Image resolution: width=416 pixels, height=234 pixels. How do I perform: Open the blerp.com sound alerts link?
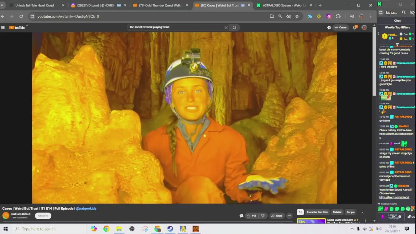click(x=394, y=197)
